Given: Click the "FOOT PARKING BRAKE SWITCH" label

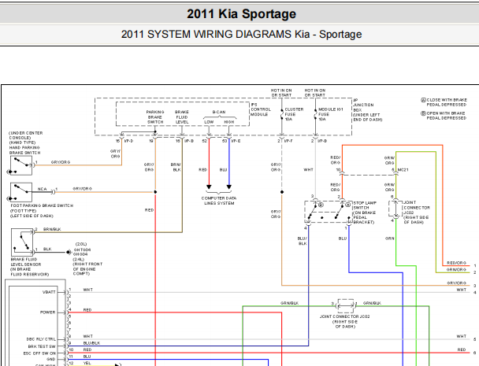Looking at the screenshot, I should click(42, 205).
